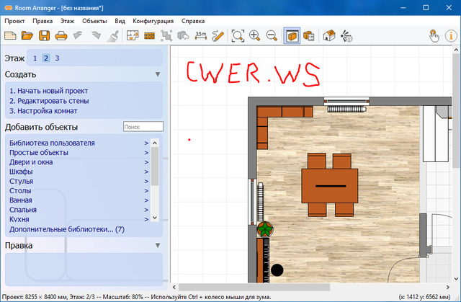
Task: Expand the Двери и окна category
Action: [x=146, y=162]
